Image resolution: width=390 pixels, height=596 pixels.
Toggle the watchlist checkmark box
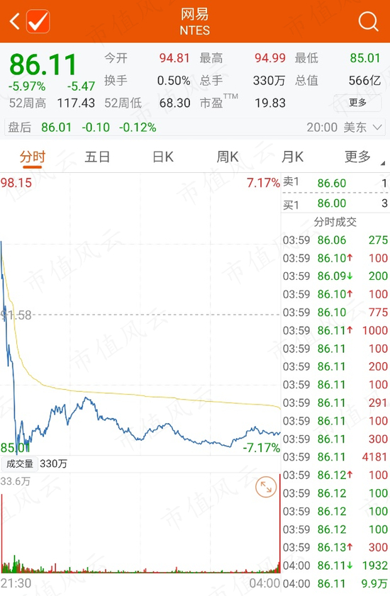(x=38, y=21)
